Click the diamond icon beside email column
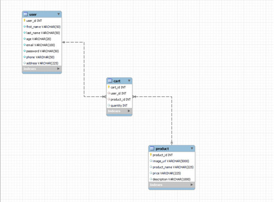Viewport: 274px width, 202px height. (x=25, y=45)
